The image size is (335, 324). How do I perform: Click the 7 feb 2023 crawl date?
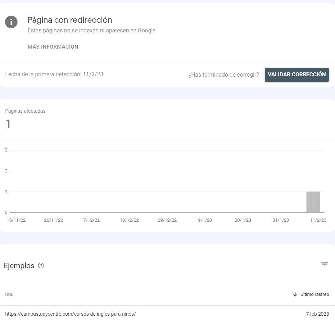point(317,314)
